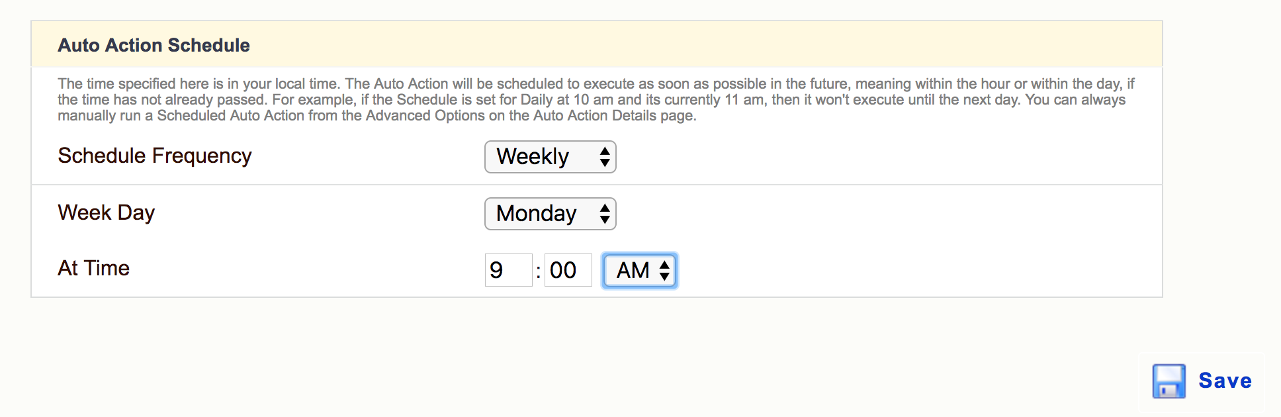Select the word Weekly in the frequency box

tap(533, 157)
